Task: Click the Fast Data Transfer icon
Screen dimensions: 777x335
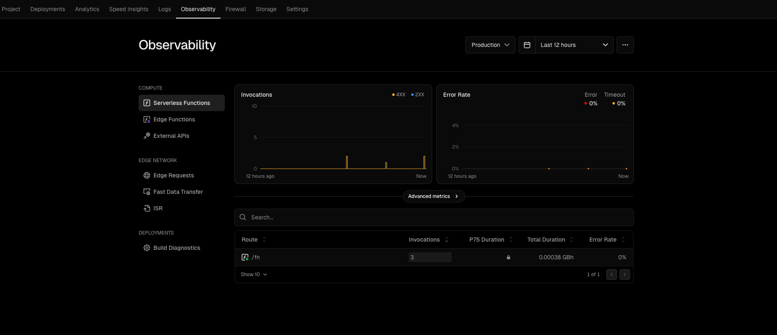Action: [x=147, y=192]
